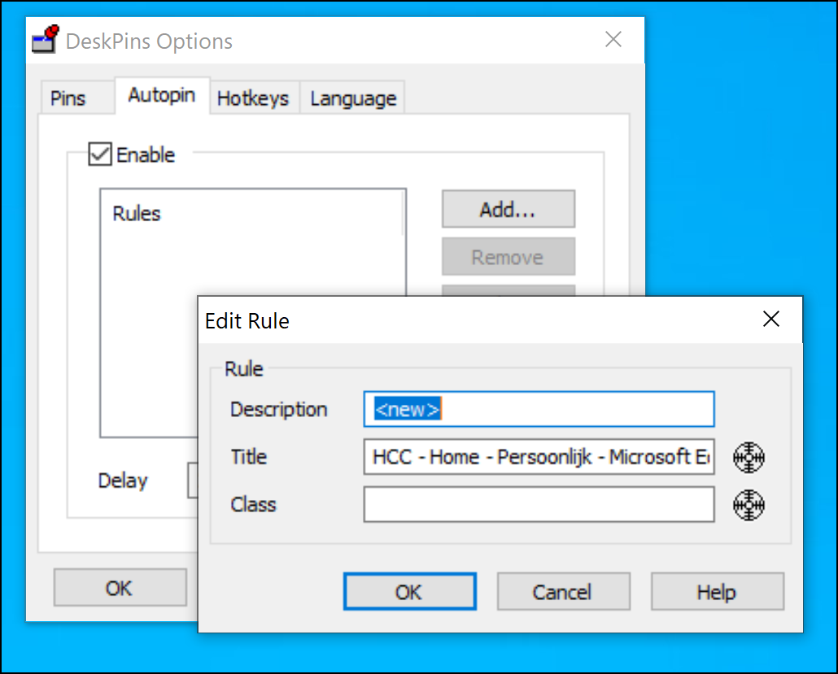
Task: Cancel the Edit Rule dialog
Action: point(562,592)
